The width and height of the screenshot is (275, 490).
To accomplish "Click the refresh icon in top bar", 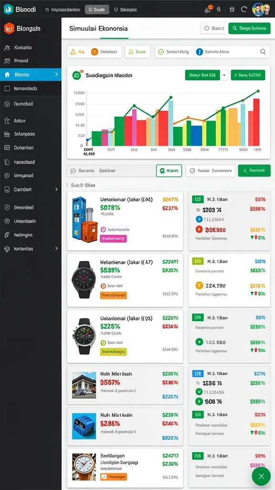I will 244,10.
